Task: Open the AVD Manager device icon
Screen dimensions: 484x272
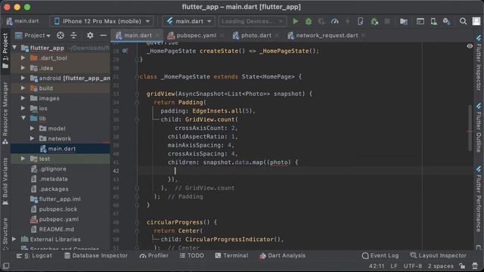Action: pyautogui.click(x=433, y=21)
